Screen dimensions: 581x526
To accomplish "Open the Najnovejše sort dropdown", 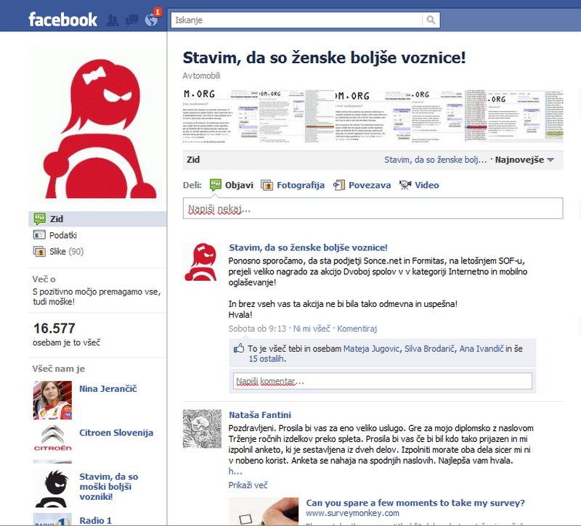I will (524, 160).
